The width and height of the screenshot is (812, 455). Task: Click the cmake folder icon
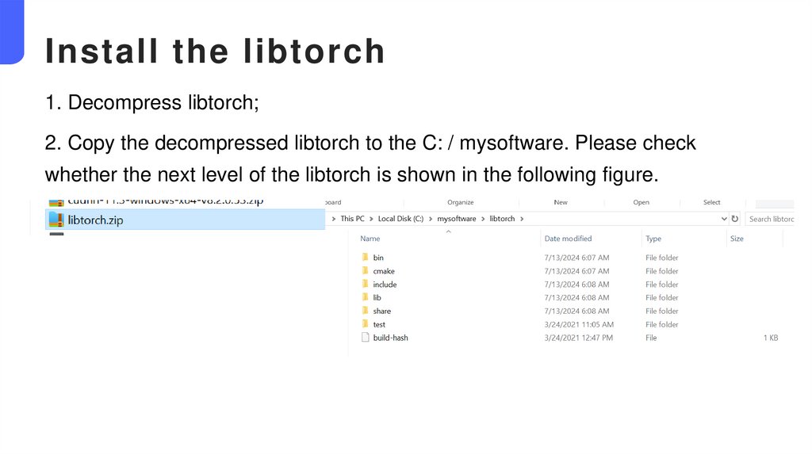point(366,271)
